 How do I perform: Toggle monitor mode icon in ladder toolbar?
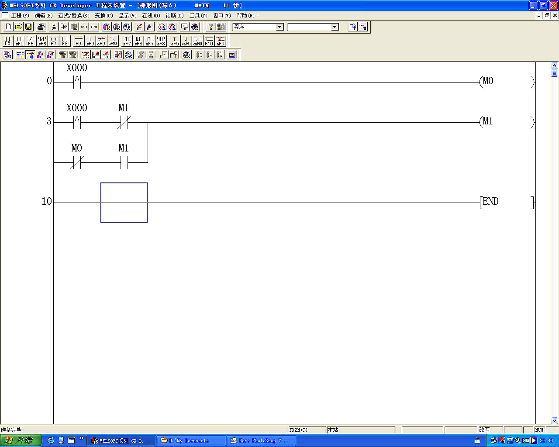(x=40, y=55)
